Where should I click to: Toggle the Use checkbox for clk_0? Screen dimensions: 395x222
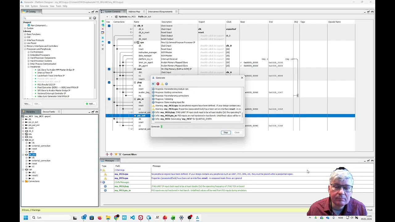click(x=109, y=26)
